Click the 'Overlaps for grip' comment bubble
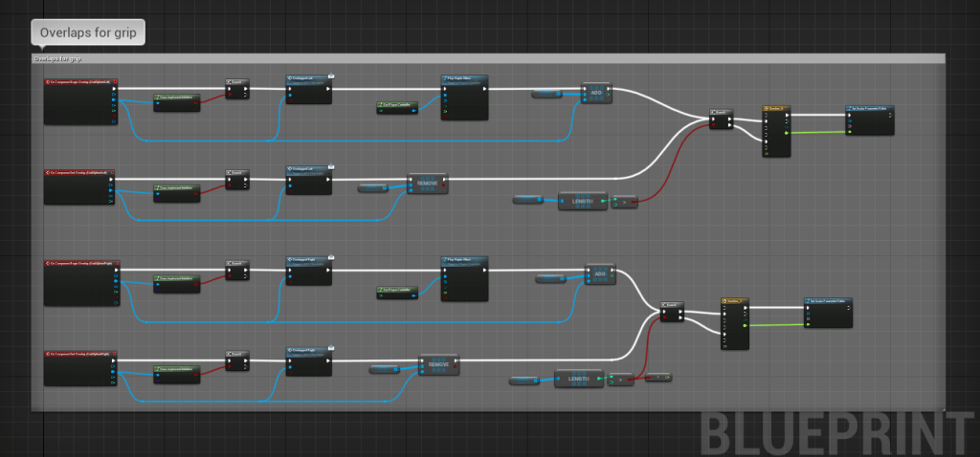Image resolution: width=980 pixels, height=457 pixels. 88,33
